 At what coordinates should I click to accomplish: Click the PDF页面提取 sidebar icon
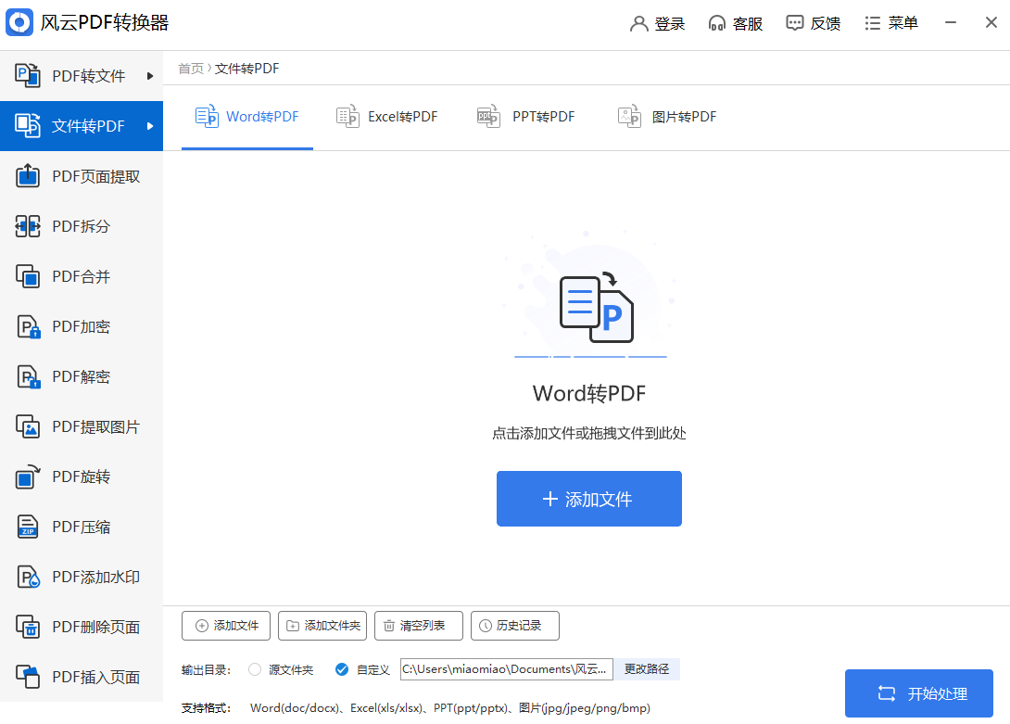[x=28, y=176]
